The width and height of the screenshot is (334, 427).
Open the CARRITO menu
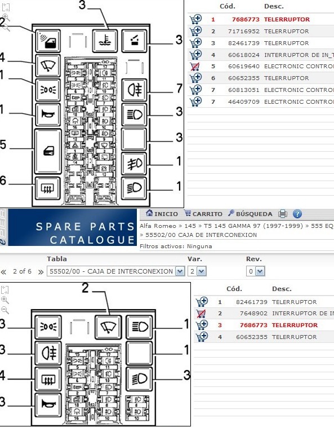tap(203, 214)
